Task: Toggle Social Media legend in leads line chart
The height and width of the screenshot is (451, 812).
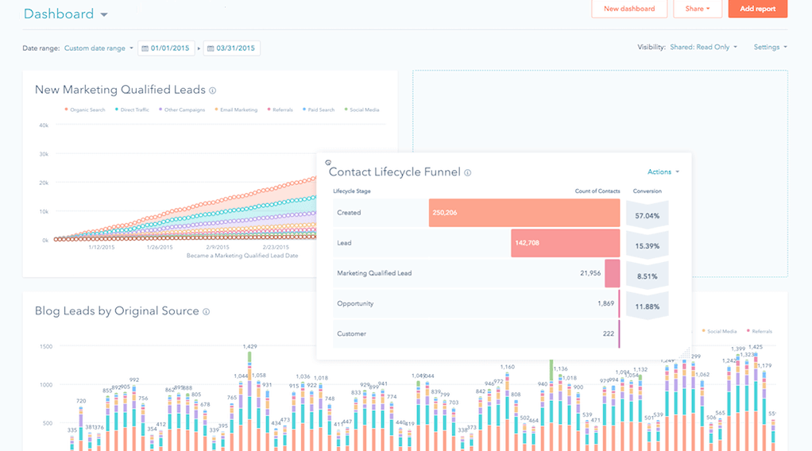Action: [x=362, y=110]
